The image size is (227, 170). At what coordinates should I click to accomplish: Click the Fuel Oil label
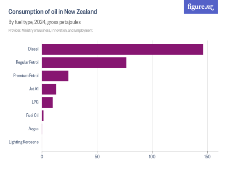pos(33,115)
